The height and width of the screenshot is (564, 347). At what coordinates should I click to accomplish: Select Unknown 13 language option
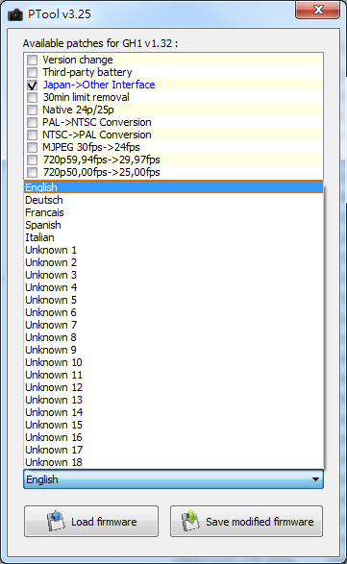coord(173,400)
